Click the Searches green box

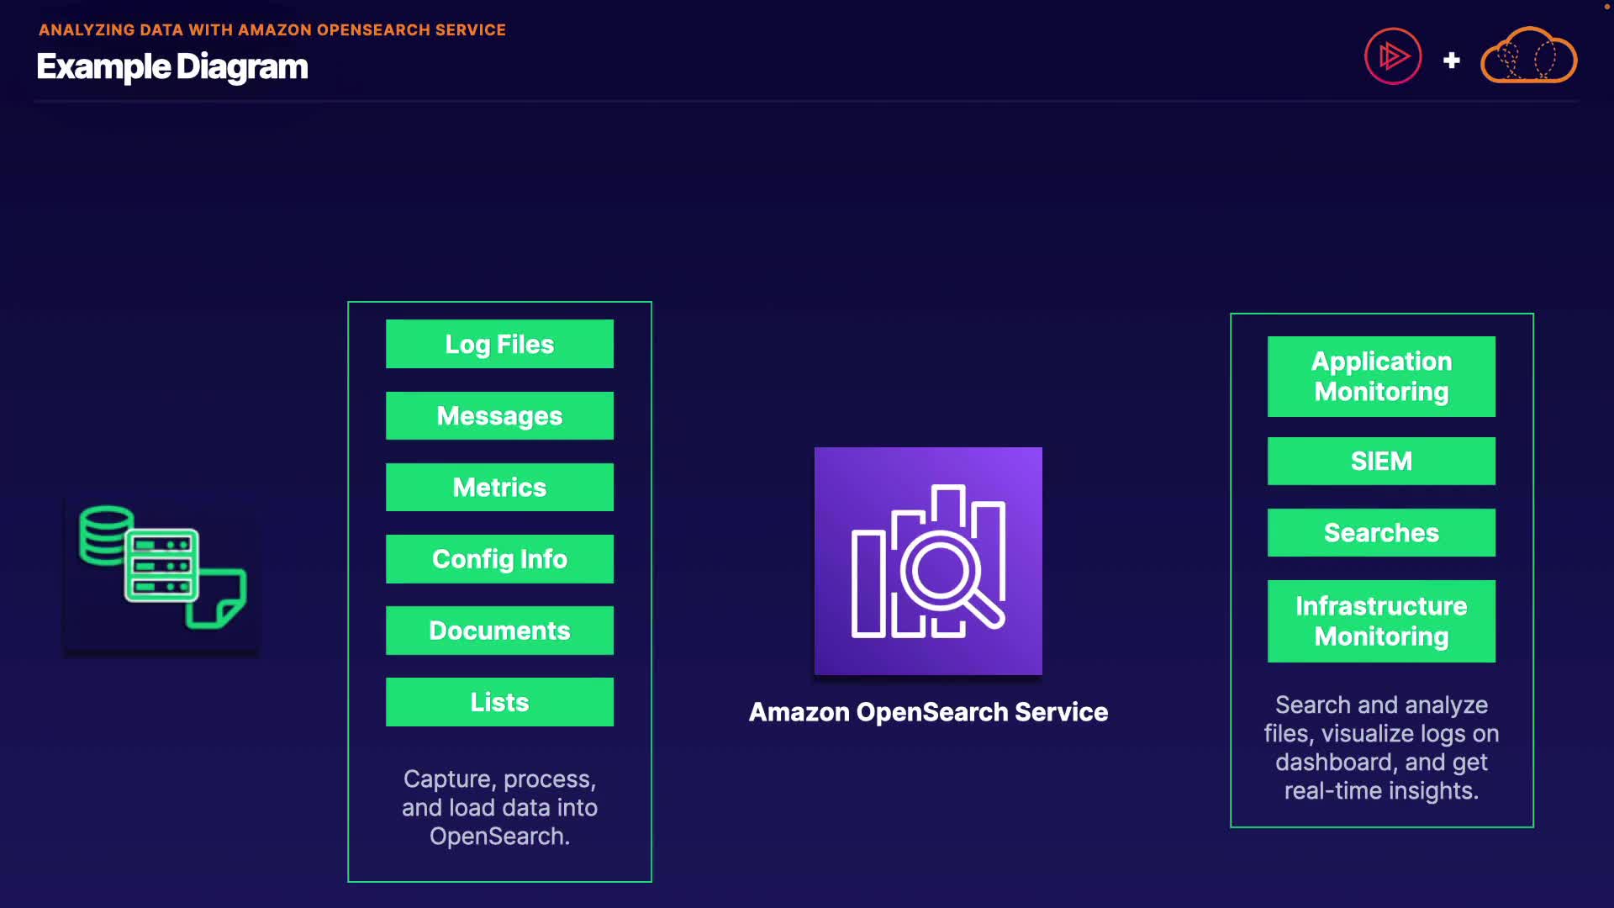coord(1381,532)
